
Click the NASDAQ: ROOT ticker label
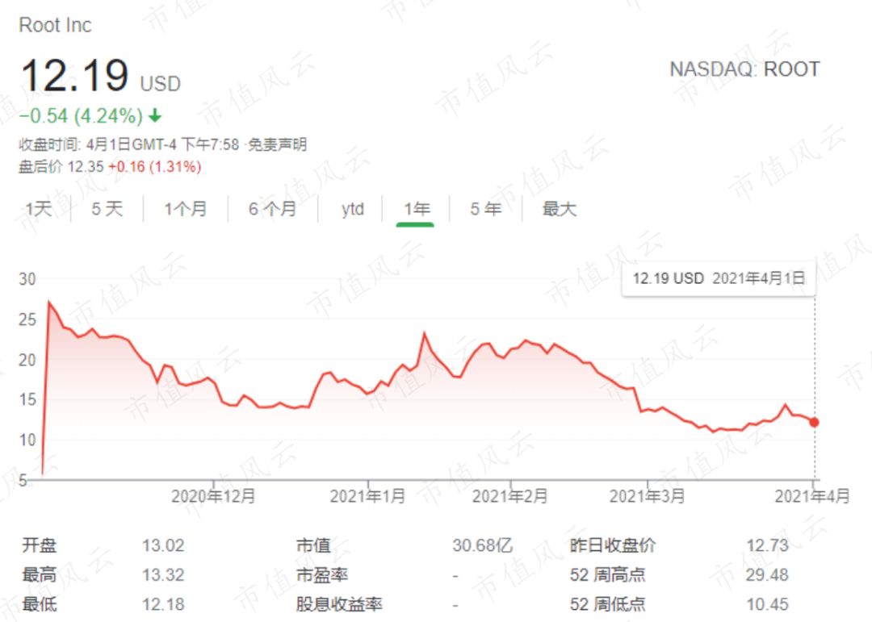coord(744,69)
